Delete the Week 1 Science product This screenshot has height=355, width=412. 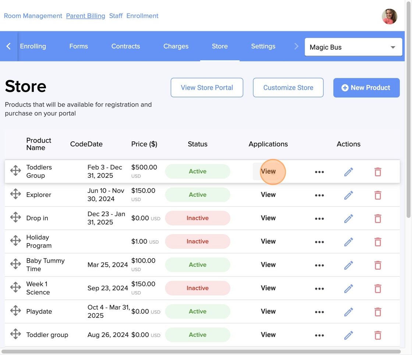point(377,289)
